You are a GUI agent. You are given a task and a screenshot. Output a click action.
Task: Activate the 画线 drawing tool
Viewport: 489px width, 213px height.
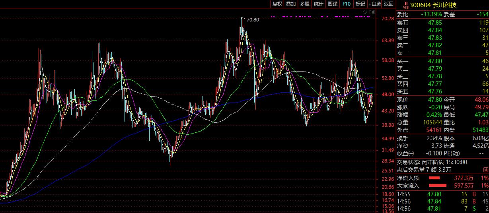(332, 4)
